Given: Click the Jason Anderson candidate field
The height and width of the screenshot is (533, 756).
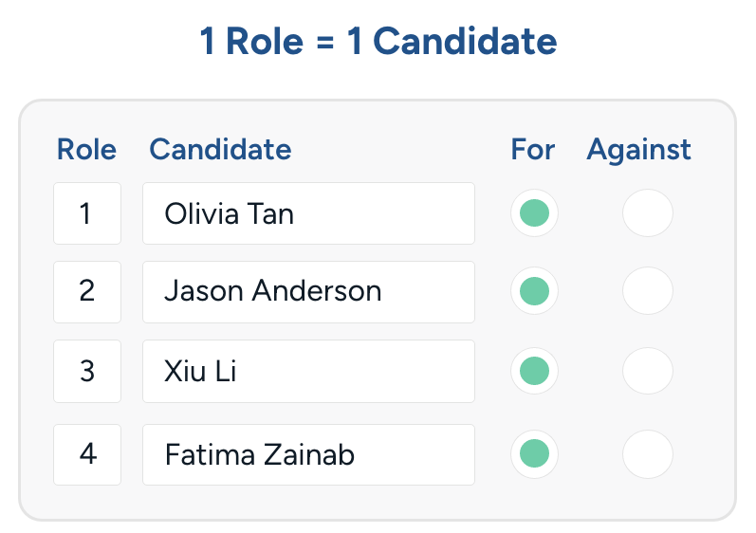Looking at the screenshot, I should (x=308, y=291).
